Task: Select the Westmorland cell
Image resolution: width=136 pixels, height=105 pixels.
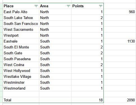Action: coord(21,88)
